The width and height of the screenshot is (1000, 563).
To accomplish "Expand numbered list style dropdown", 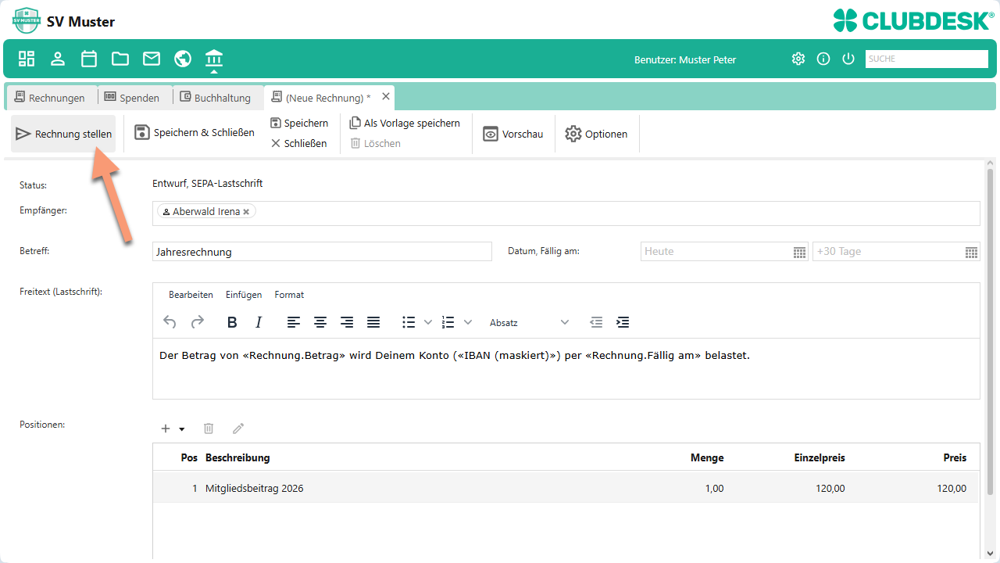I will point(468,322).
